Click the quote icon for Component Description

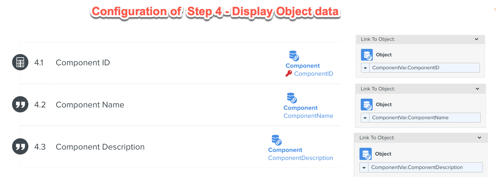point(20,146)
